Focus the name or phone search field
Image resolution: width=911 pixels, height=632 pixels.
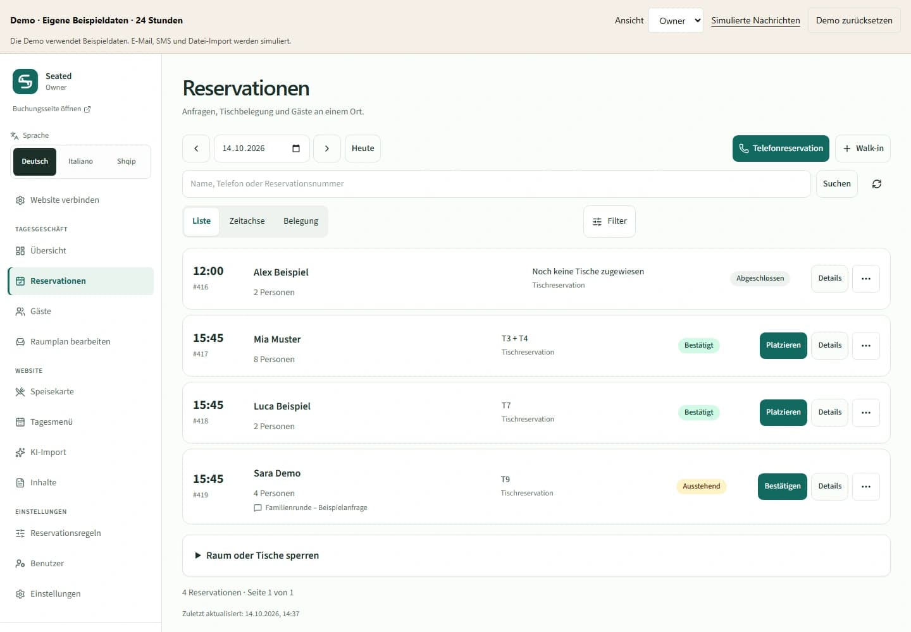click(x=497, y=184)
